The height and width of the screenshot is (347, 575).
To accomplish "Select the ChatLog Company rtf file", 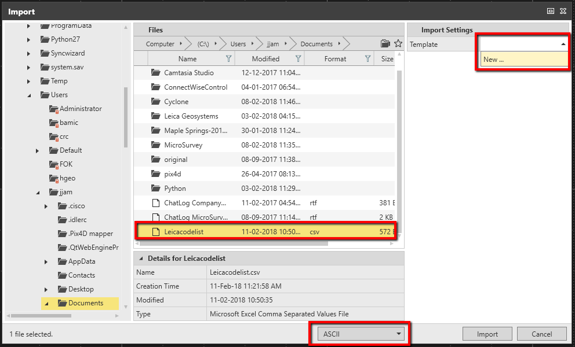I will 195,203.
